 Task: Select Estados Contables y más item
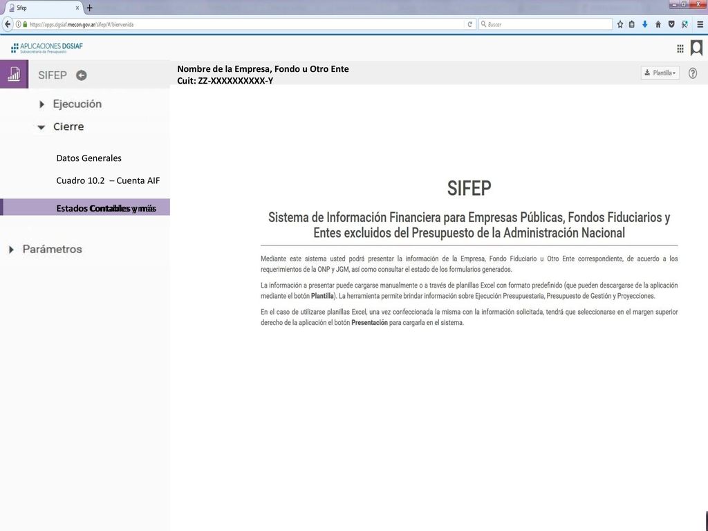click(85, 207)
